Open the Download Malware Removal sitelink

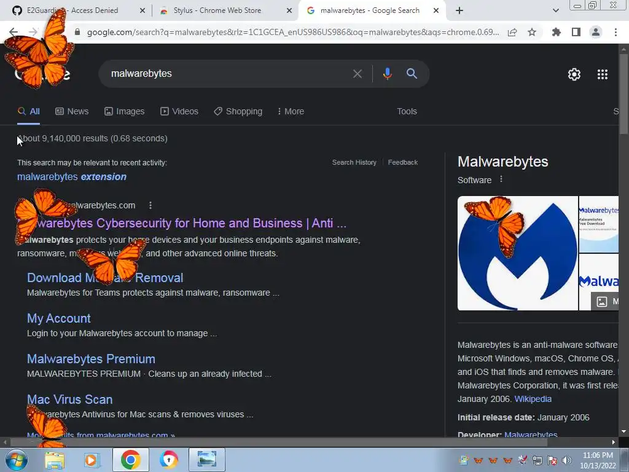click(105, 278)
